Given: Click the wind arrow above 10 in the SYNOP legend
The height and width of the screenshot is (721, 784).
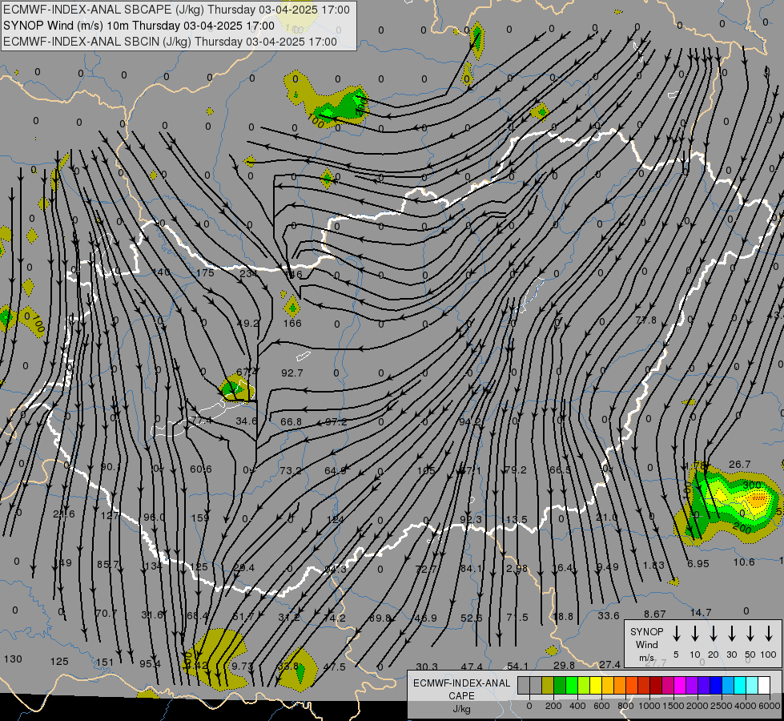Looking at the screenshot, I should click(694, 634).
